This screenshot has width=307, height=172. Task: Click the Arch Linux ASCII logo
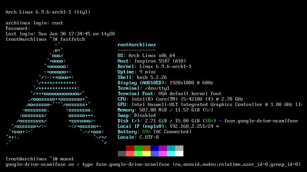pos(56,94)
